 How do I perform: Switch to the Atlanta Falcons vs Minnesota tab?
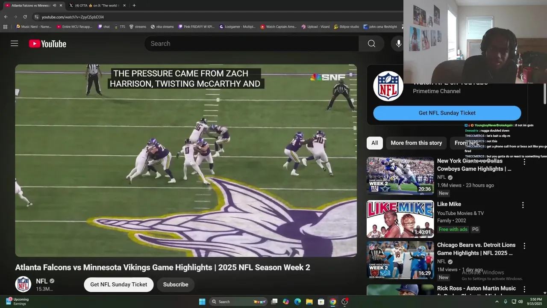[x=31, y=6]
